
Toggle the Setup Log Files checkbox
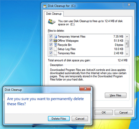[51, 49]
